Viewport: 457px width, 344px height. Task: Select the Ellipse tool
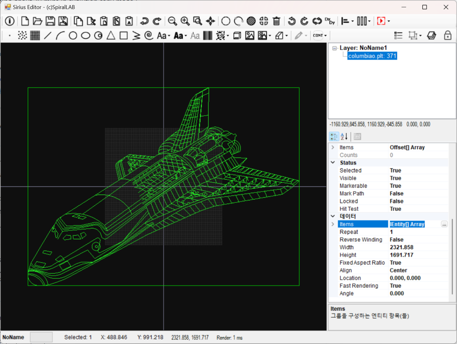tap(86, 35)
